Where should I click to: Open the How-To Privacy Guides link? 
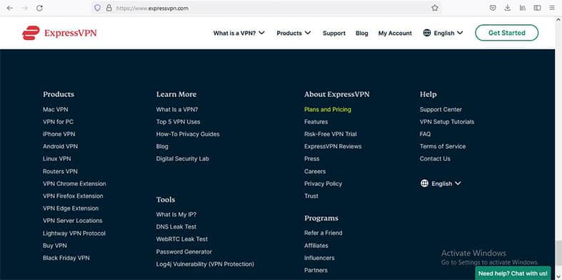(x=188, y=134)
